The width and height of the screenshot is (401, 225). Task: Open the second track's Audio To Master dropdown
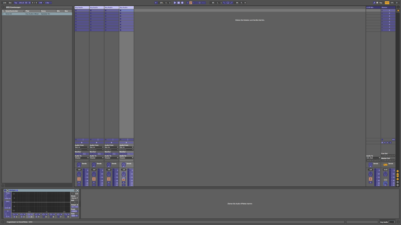tap(96, 158)
